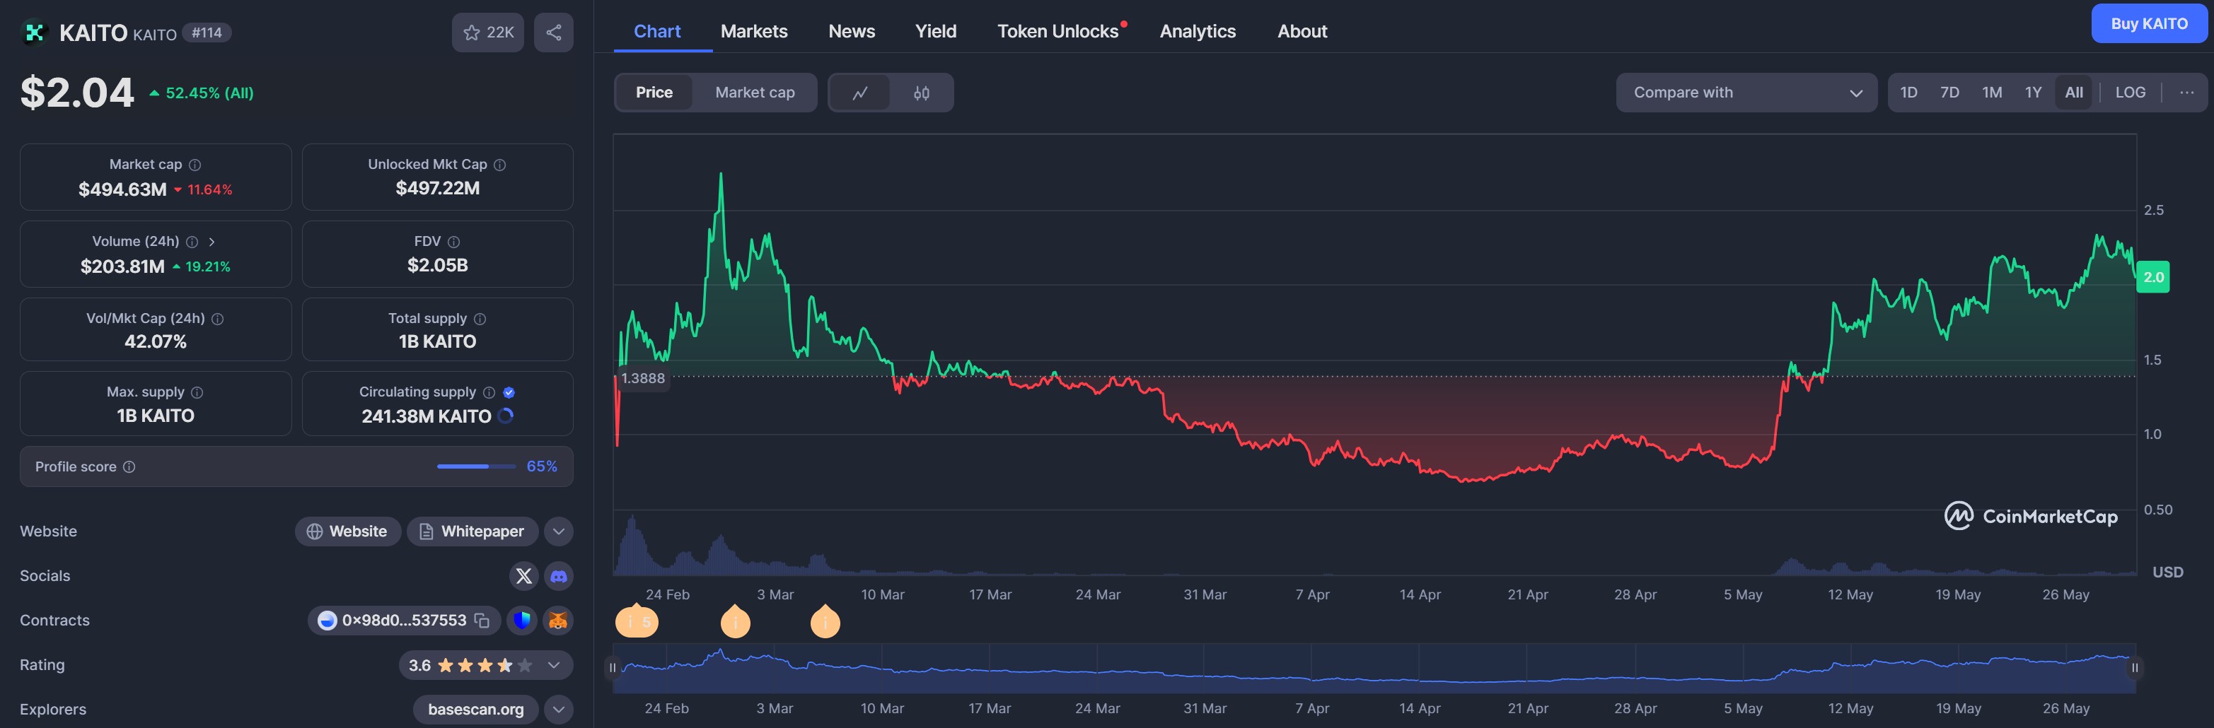Click the blue shield security icon

point(522,621)
